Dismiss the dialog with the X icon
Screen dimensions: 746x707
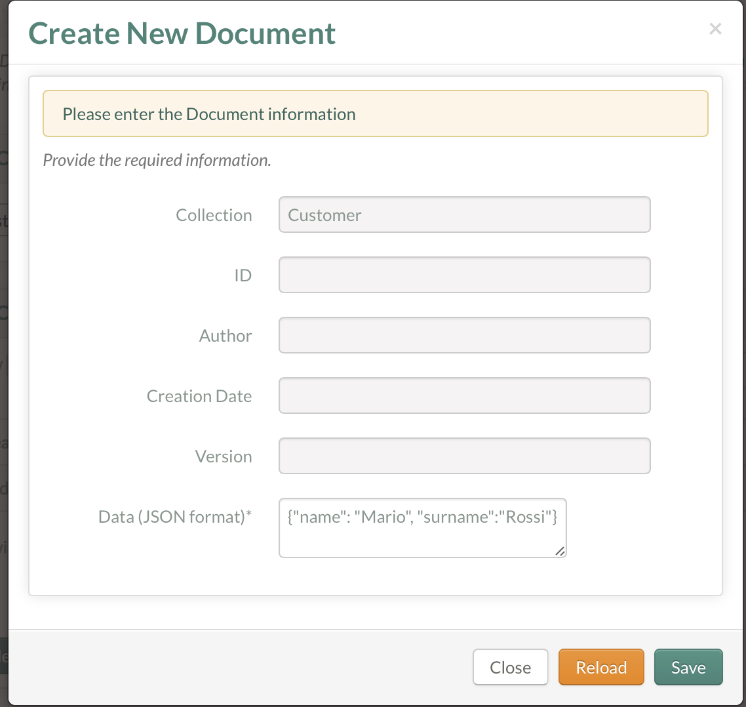(715, 29)
